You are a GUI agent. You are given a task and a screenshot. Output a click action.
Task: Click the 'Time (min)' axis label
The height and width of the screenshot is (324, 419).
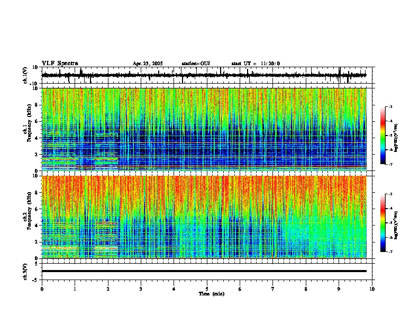pos(212,294)
